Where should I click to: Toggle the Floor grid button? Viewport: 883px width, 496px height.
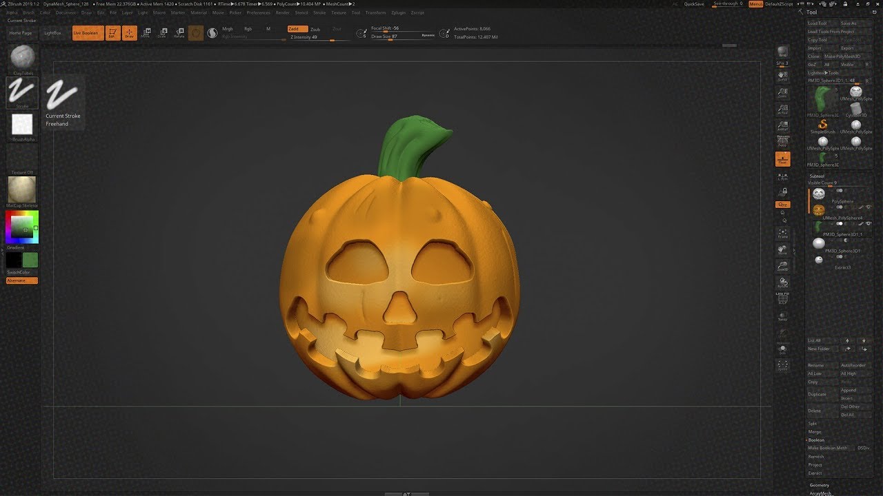pos(782,159)
